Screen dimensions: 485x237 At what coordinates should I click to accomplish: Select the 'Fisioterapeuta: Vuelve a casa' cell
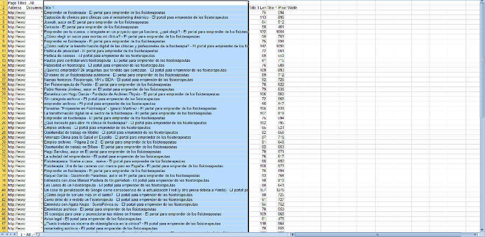pos(145,161)
